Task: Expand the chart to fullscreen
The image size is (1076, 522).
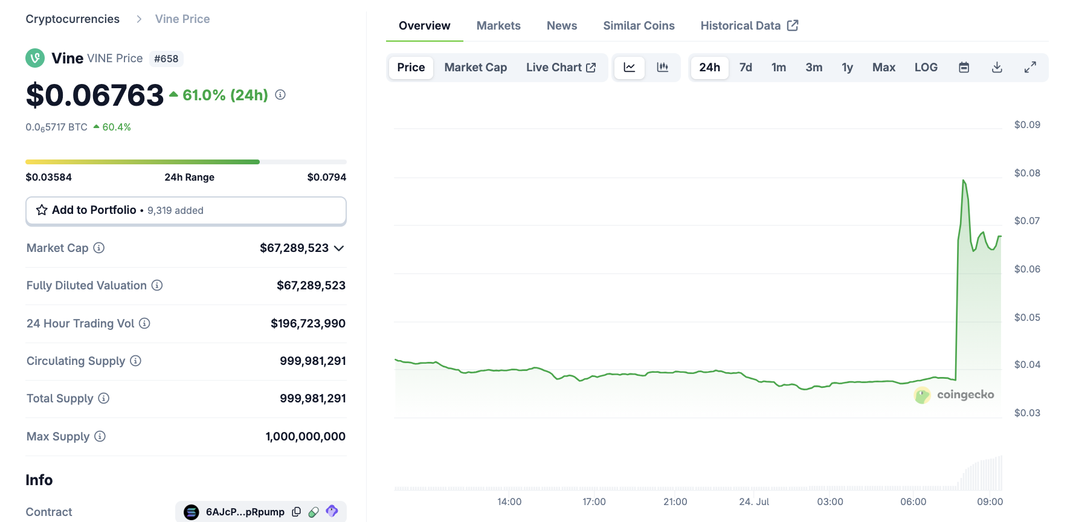Action: (1030, 67)
